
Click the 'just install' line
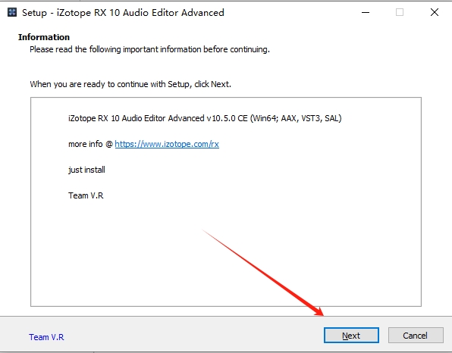pyautogui.click(x=86, y=170)
